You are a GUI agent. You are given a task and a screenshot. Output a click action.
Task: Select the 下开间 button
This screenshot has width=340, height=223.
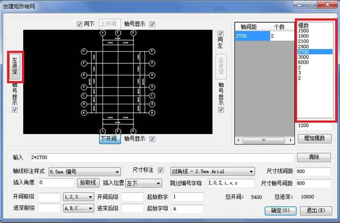109,139
